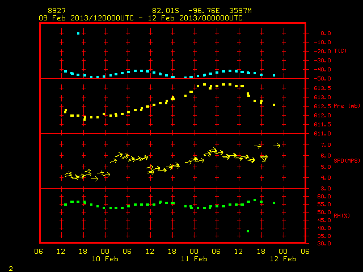Click the 60.0 humidity tick label
The width and height of the screenshot is (363, 272).
tap(324, 197)
